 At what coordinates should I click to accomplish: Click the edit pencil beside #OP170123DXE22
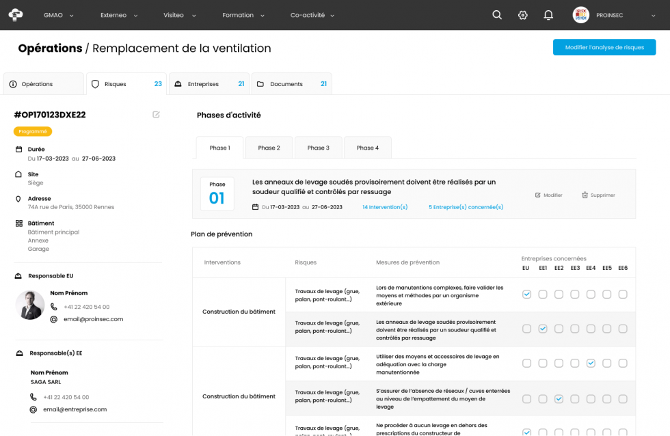[156, 115]
